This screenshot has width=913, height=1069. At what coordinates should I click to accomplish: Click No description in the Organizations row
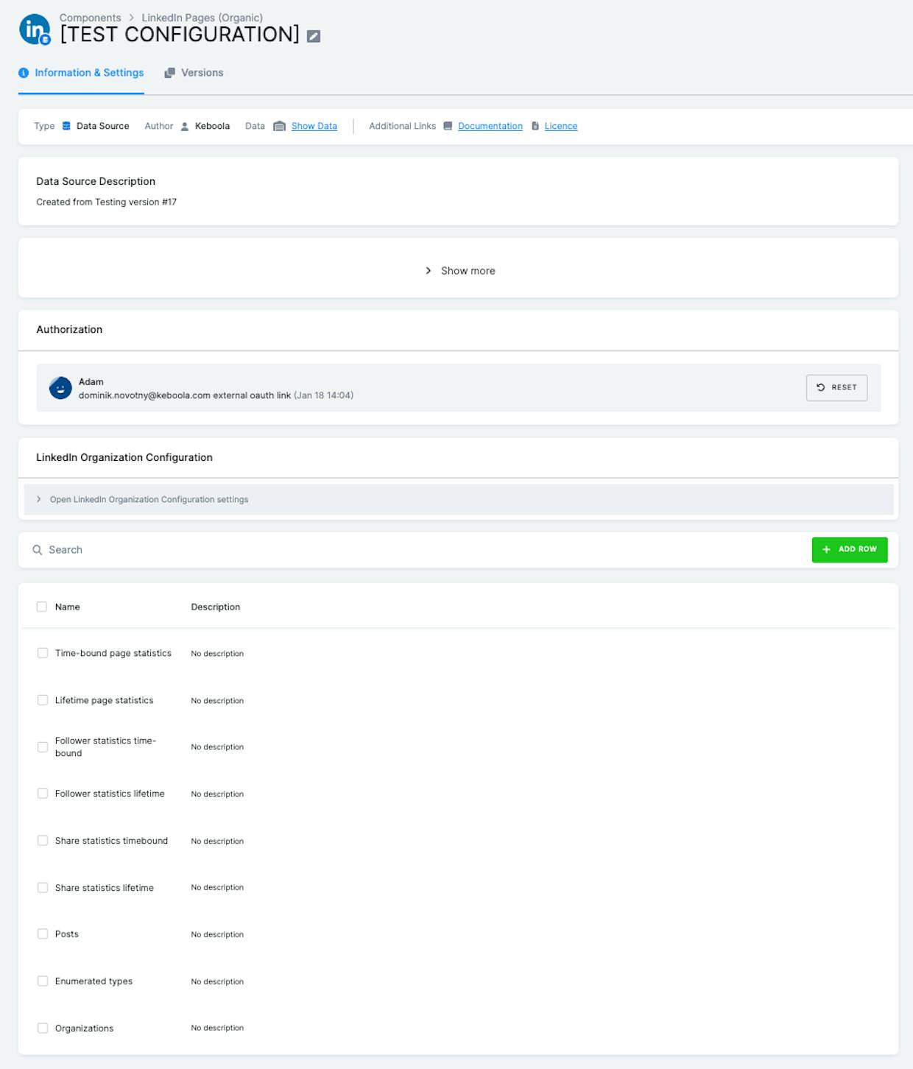point(217,1029)
